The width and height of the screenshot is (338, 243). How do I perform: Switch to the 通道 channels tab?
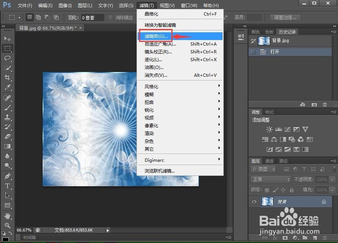coord(269,161)
